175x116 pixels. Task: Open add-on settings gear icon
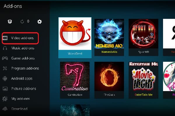(39, 21)
